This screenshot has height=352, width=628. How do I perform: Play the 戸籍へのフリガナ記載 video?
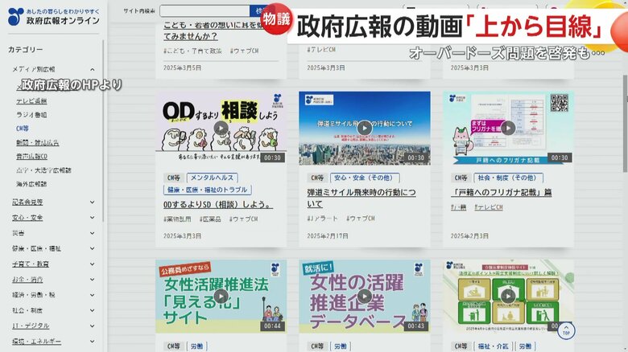click(x=508, y=127)
